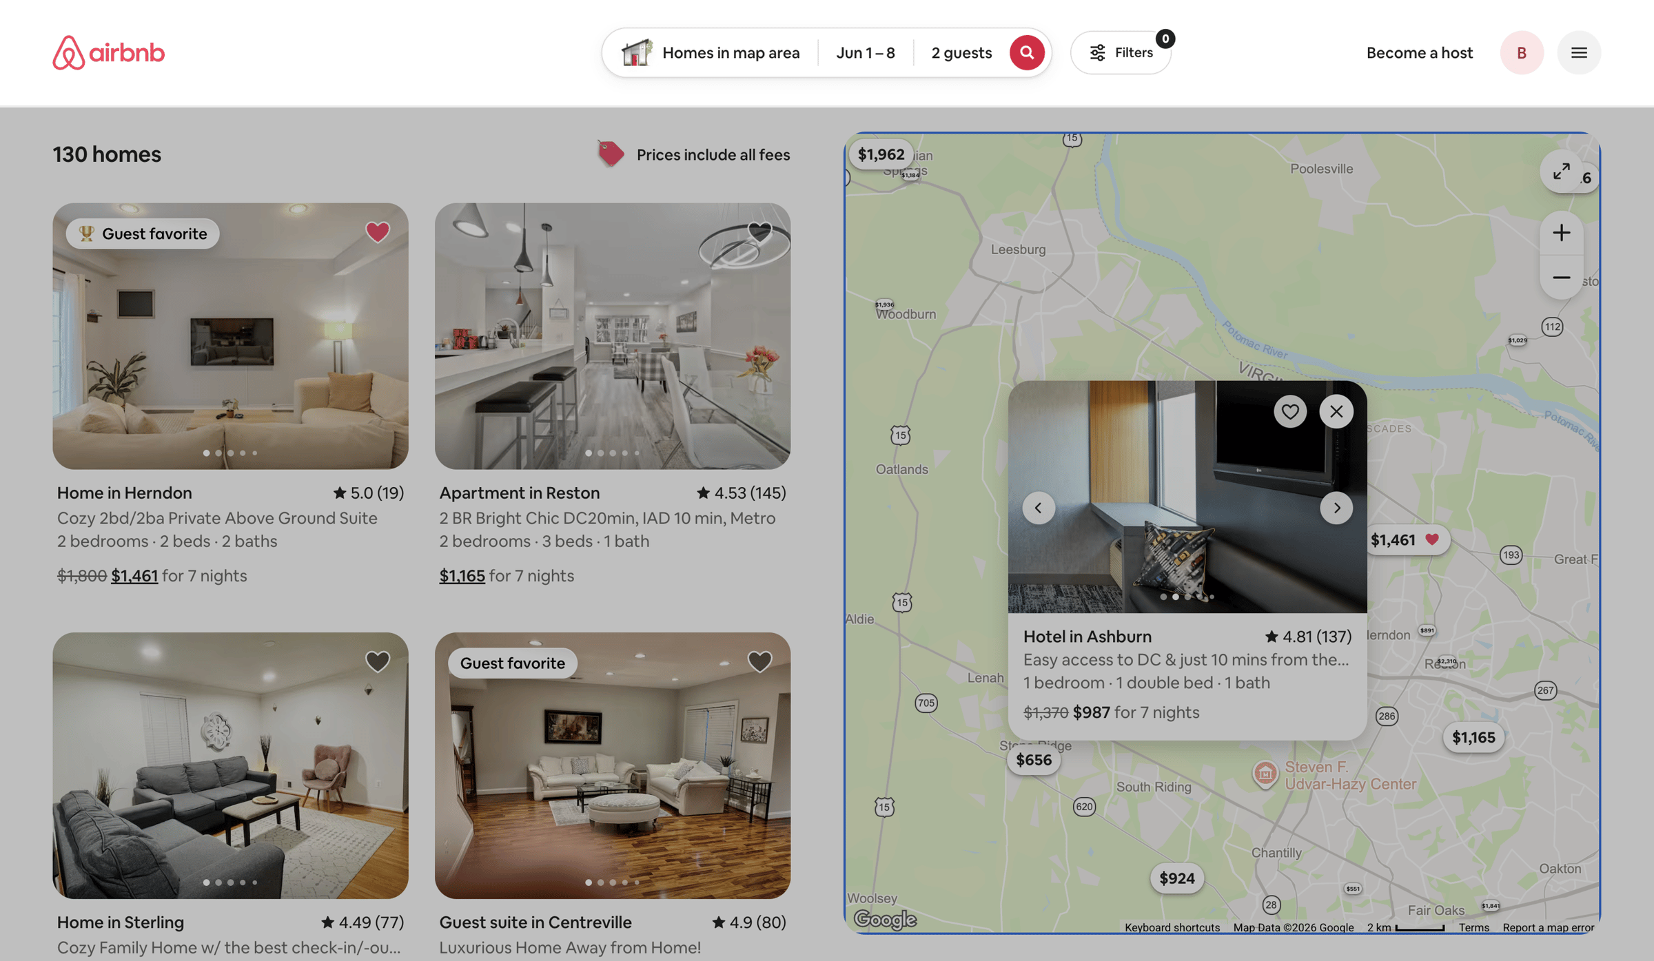Click the Steven F. Udvar-Hazy Center pin
The image size is (1654, 961).
click(1265, 774)
